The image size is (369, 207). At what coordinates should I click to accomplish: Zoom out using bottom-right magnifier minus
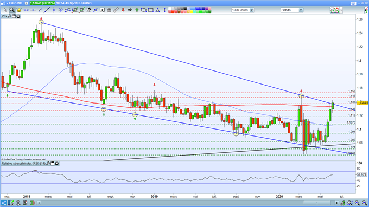pyautogui.click(x=357, y=203)
